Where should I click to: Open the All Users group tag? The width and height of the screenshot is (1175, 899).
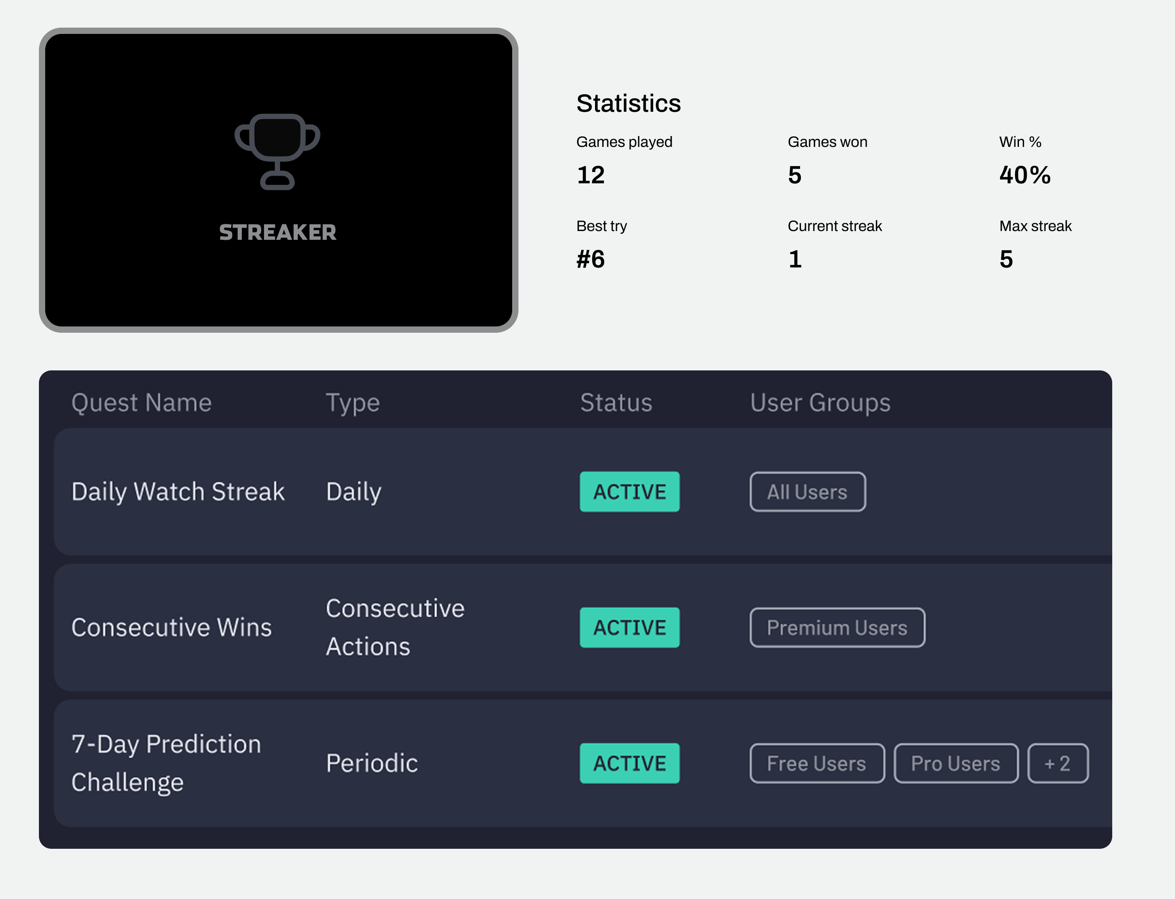click(x=807, y=492)
